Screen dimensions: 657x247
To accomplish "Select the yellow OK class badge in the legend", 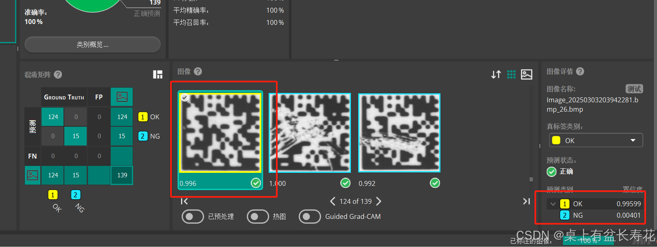I will coord(142,117).
